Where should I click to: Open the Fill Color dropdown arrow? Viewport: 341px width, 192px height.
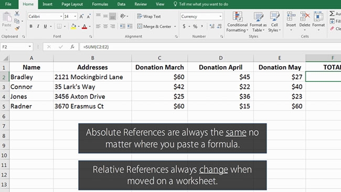click(x=78, y=27)
